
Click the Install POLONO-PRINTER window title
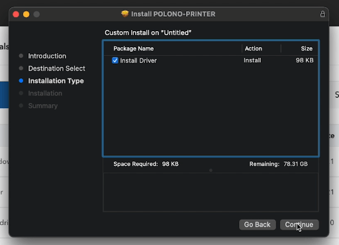coord(173,14)
